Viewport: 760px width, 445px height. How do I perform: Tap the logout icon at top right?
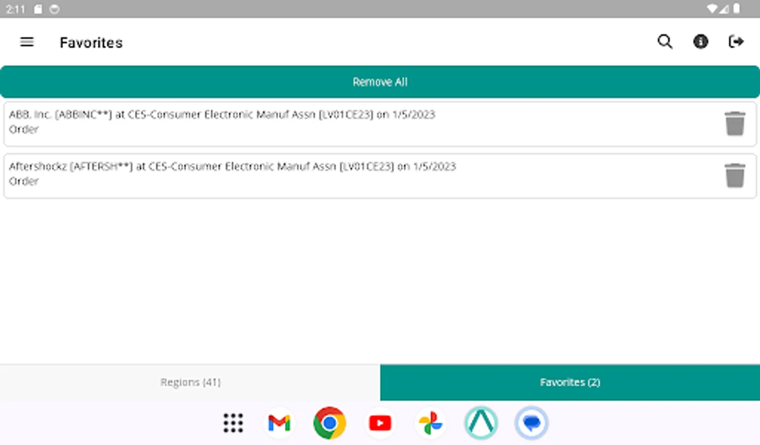point(736,42)
